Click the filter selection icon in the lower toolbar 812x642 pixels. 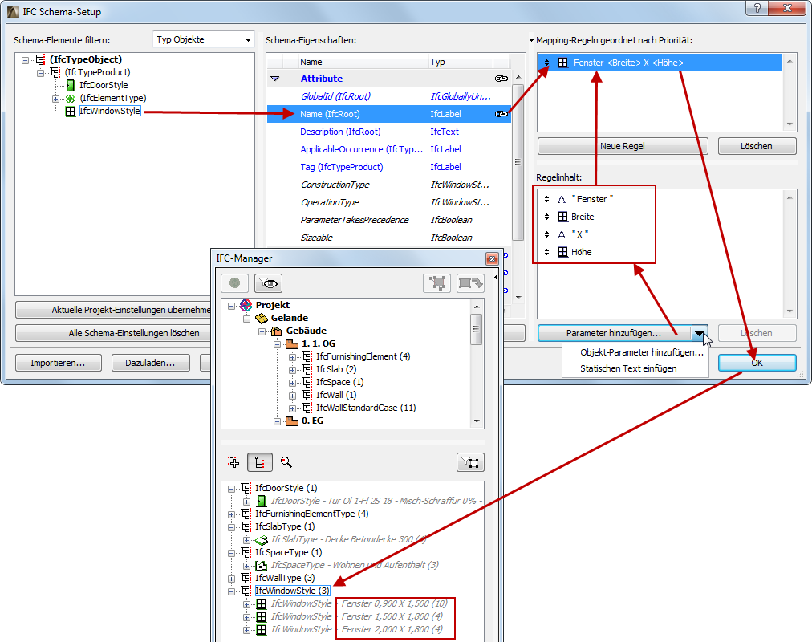tap(470, 462)
